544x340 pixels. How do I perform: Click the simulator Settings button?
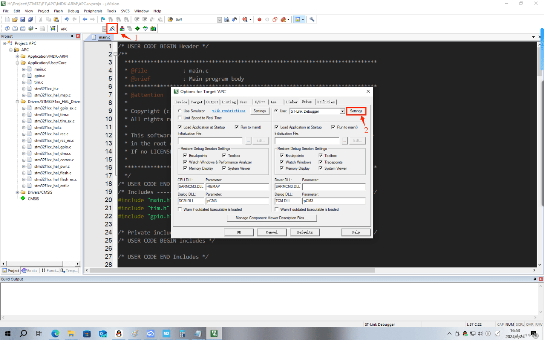(x=259, y=111)
